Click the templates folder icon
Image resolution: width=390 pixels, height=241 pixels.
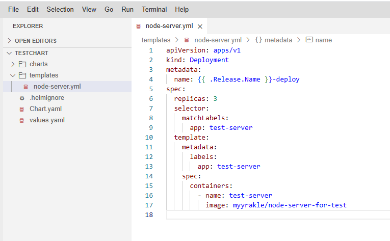22,75
